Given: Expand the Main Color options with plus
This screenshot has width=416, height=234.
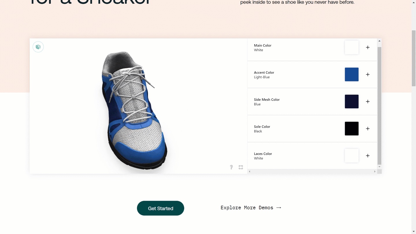Looking at the screenshot, I should click(x=368, y=47).
